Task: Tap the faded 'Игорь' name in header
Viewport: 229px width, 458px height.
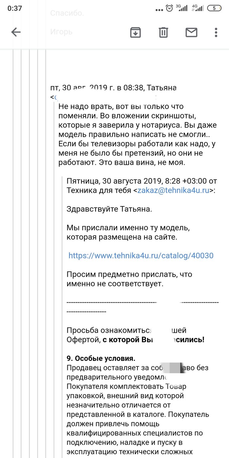Action: [x=62, y=32]
